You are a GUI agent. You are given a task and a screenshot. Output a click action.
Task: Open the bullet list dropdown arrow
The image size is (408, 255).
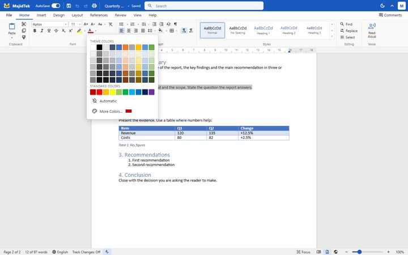(127, 24)
